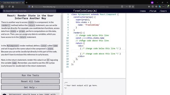Open the Get Help dropdown
This screenshot has height=95, width=170.
(30, 87)
